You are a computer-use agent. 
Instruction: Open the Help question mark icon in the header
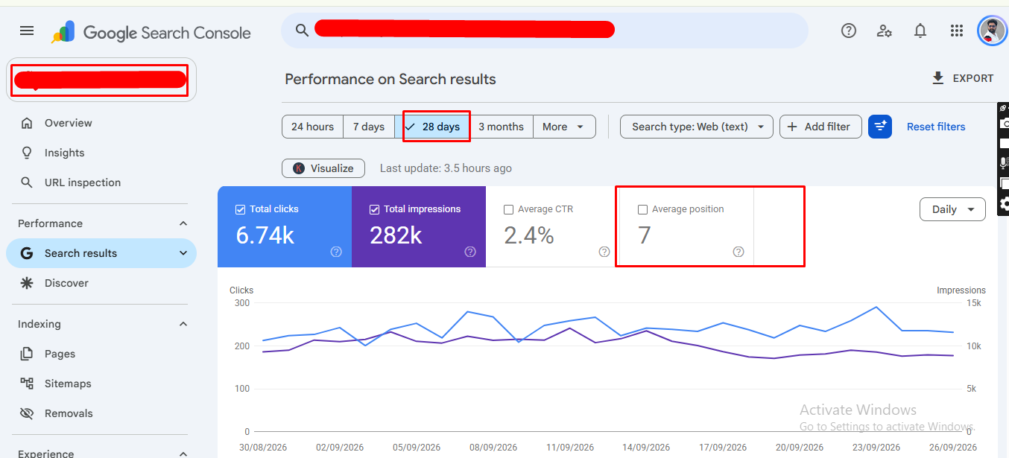click(x=848, y=31)
